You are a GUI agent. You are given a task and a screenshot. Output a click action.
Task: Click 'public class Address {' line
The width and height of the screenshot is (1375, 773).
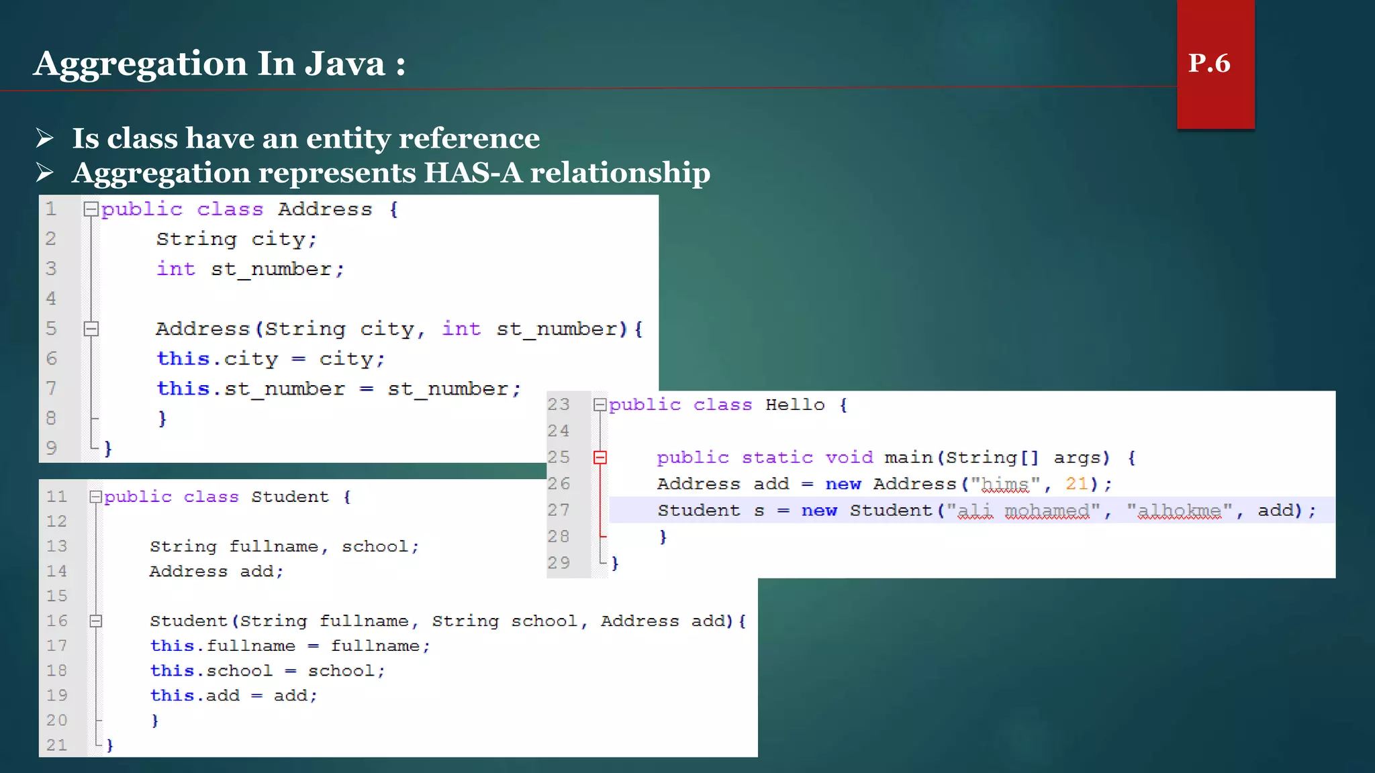[x=250, y=209]
